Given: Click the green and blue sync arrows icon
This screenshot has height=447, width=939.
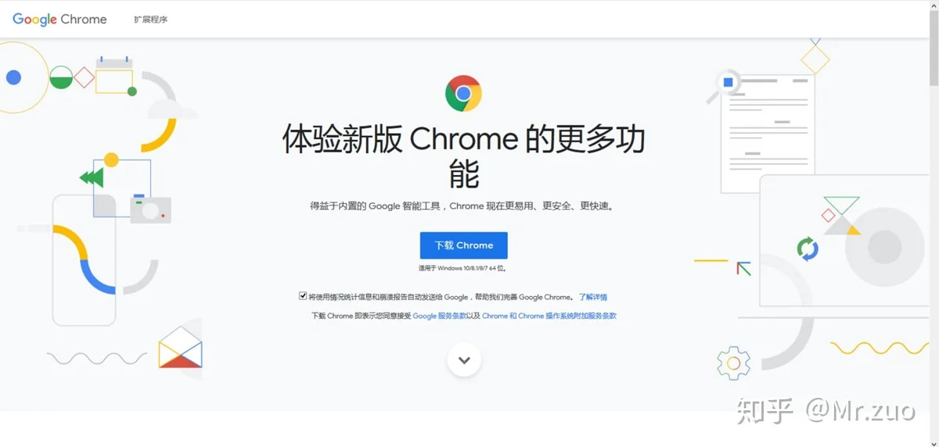Looking at the screenshot, I should coord(807,249).
